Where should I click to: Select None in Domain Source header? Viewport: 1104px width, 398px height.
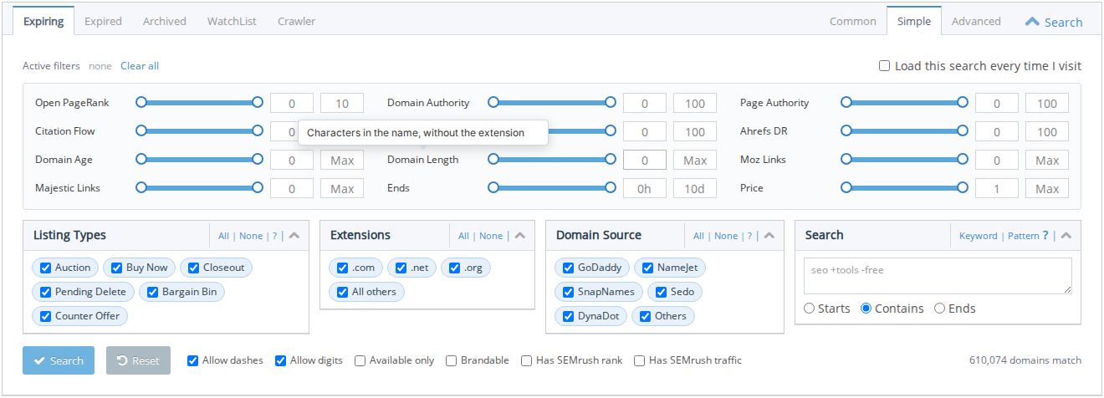tap(726, 236)
